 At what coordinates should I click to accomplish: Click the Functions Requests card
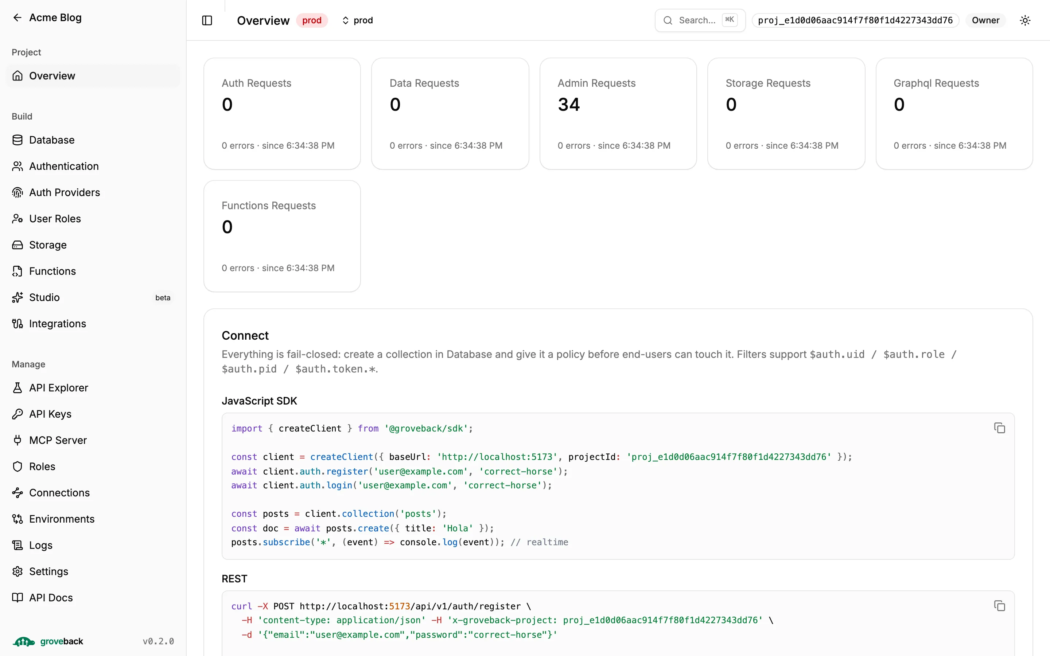[282, 236]
